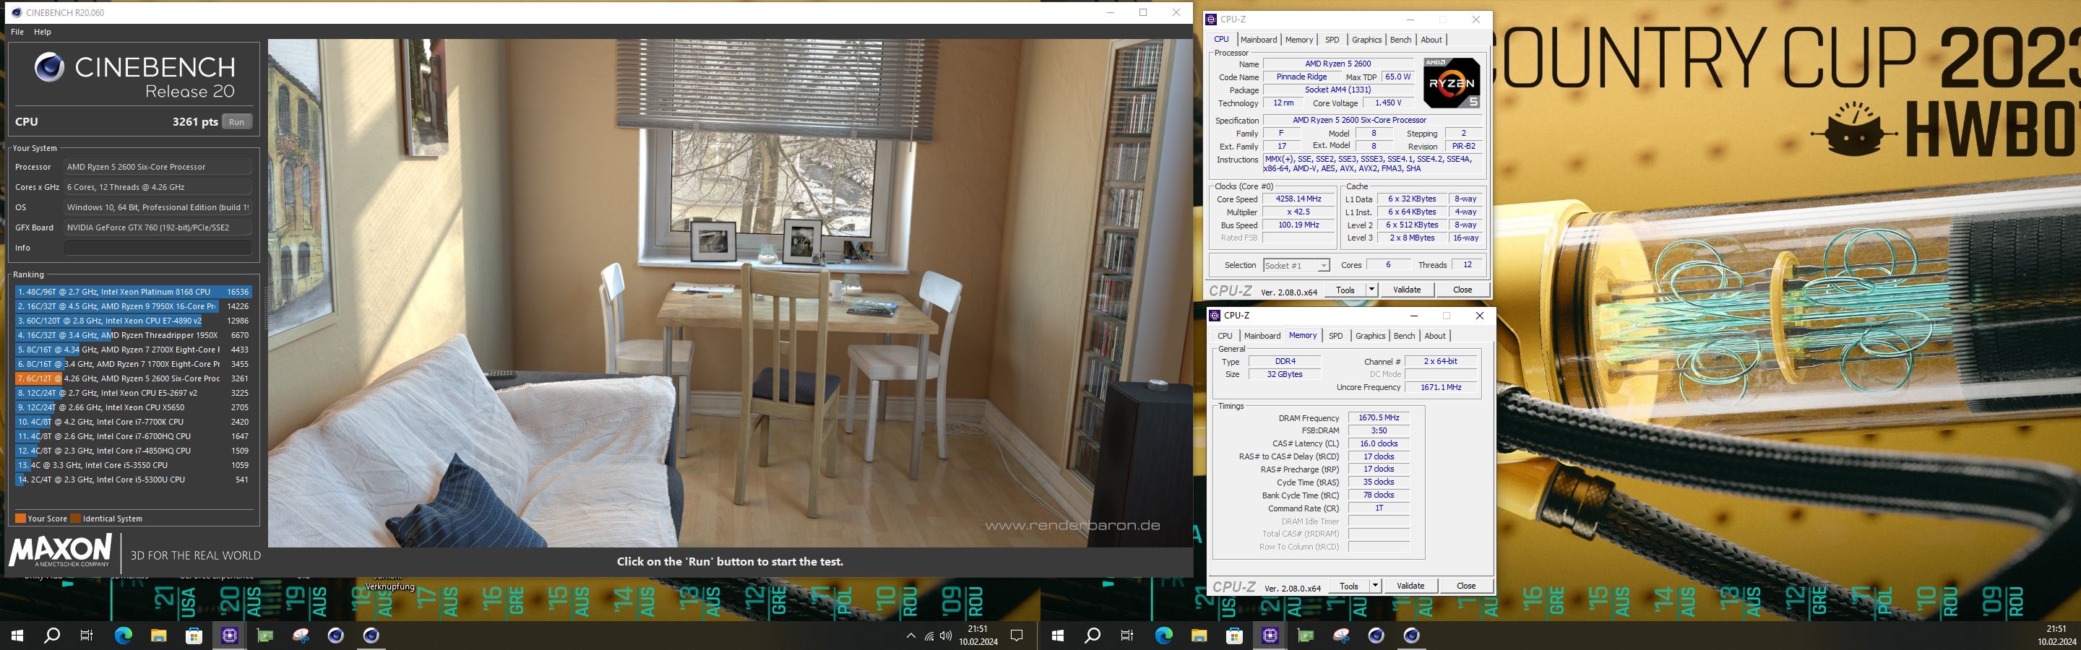Open Bench tab in lower CPU-Z window
Screen dimensions: 2081x650
point(1404,336)
